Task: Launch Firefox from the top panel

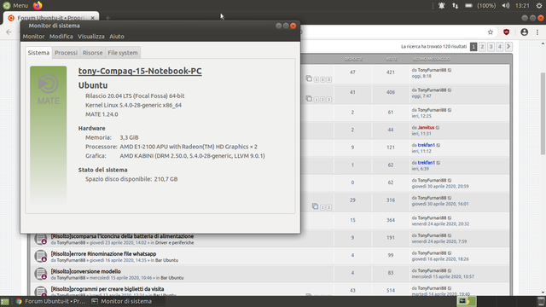Action: pos(38,5)
